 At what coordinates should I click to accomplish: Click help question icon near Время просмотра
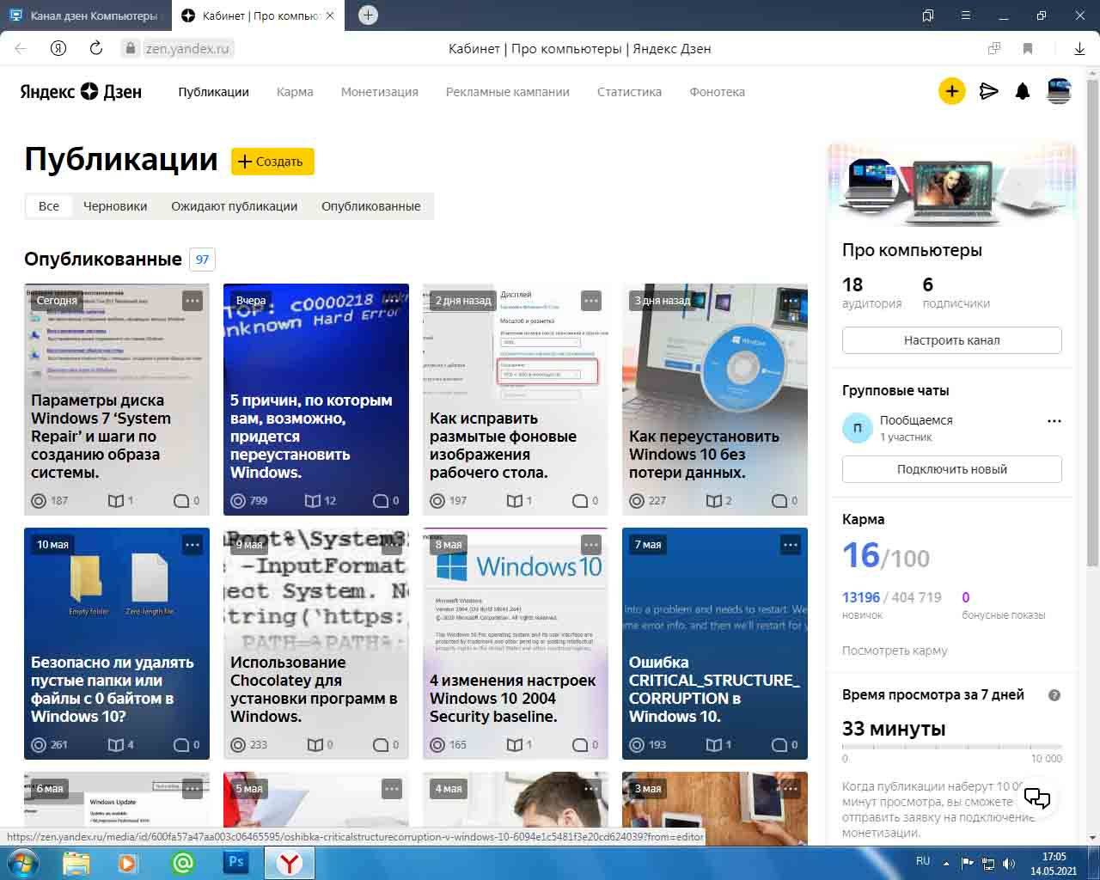click(1054, 695)
